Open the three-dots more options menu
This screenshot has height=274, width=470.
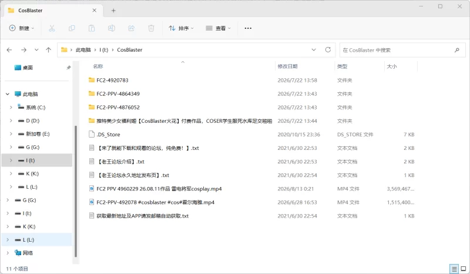[x=248, y=28]
